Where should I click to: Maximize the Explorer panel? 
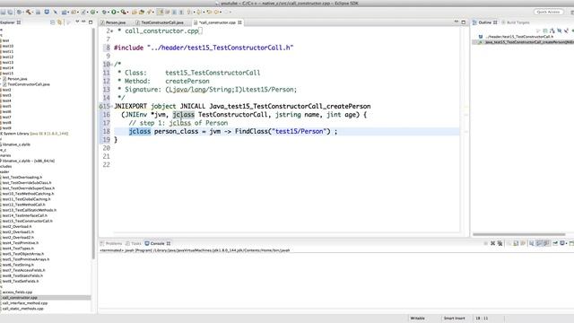pyautogui.click(x=91, y=22)
